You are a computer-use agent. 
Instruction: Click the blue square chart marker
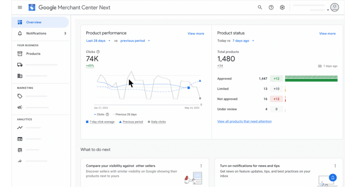[x=189, y=88]
